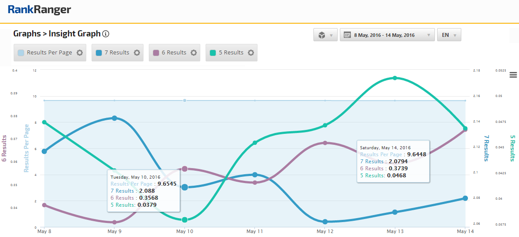Click the 7 Results data point on May 9
Screen dimensions: 519x237
tap(114, 118)
